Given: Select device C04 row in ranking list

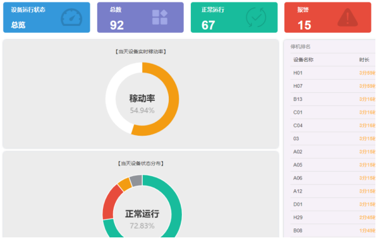Looking at the screenshot, I should (333, 126).
